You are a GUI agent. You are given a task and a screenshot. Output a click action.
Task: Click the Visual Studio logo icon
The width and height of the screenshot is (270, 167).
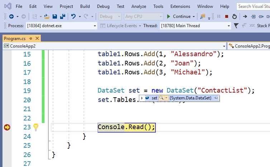[8, 6]
